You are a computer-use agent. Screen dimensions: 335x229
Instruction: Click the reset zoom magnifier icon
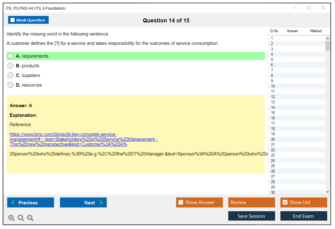pos(21,218)
